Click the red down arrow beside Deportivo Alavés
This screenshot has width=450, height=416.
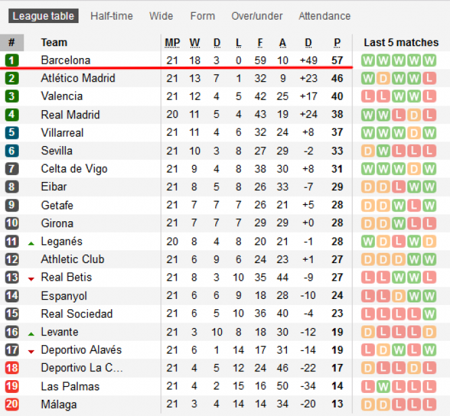click(x=31, y=352)
